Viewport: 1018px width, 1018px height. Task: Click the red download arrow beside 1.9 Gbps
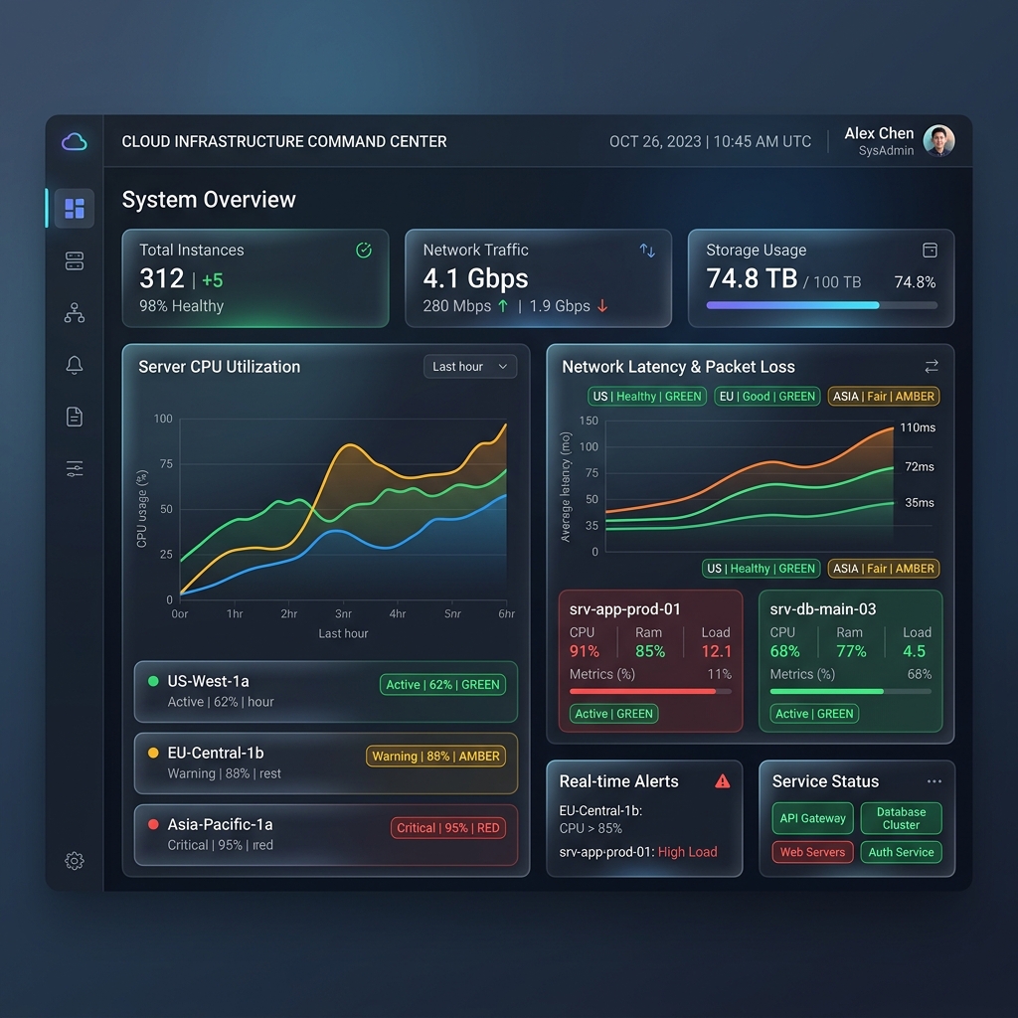pos(602,306)
